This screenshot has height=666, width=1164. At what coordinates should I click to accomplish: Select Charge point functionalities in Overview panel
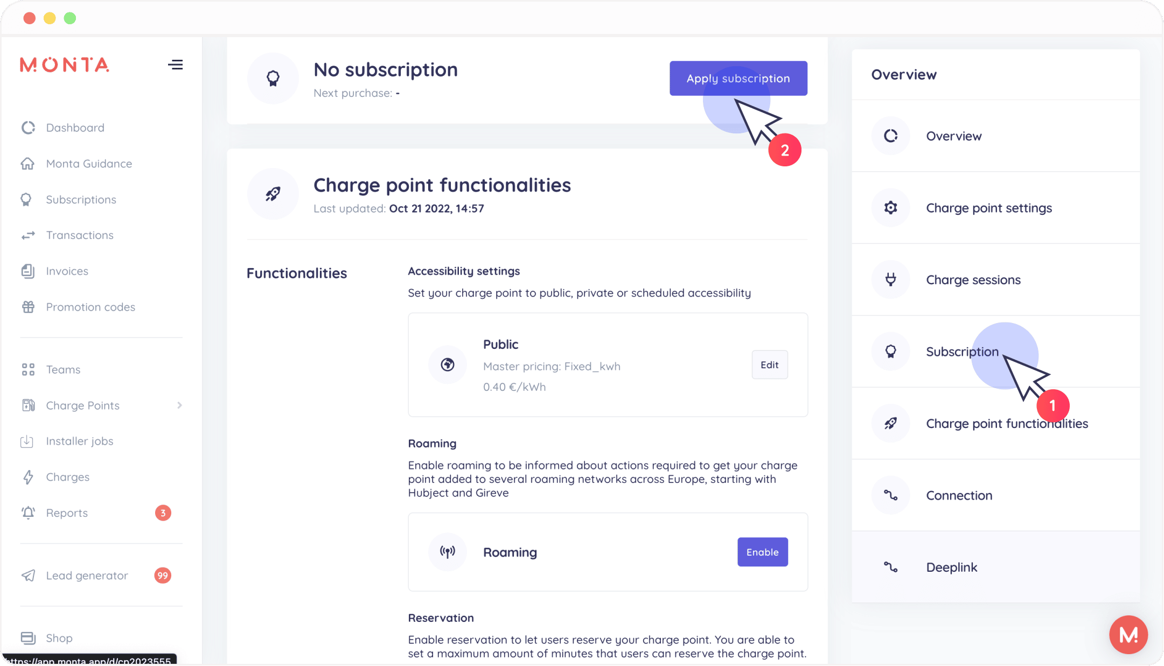point(995,423)
